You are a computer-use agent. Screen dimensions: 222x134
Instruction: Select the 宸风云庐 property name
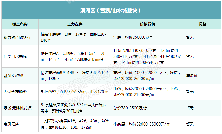tap(11, 124)
